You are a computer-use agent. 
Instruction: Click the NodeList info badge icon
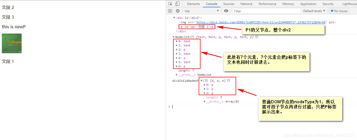[x=256, y=37]
